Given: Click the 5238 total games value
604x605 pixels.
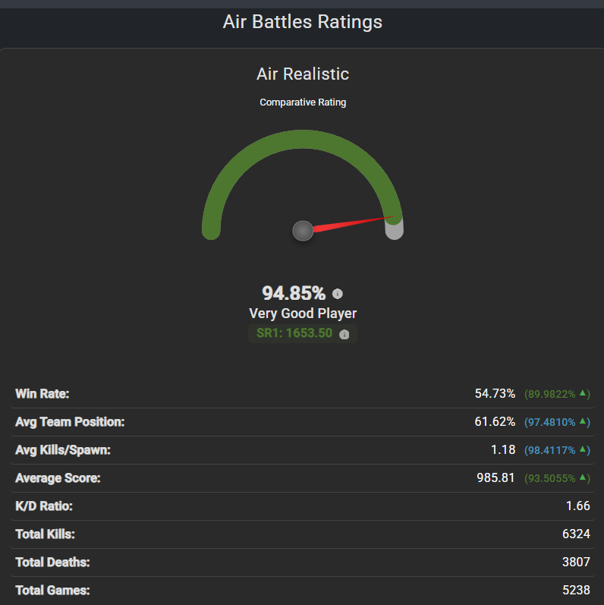Looking at the screenshot, I should point(576,591).
